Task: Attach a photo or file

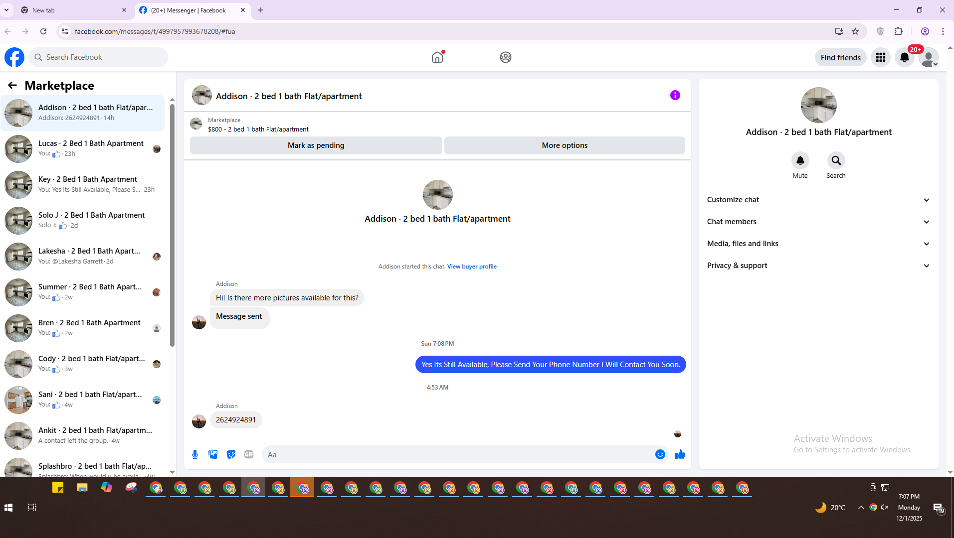Action: pos(213,454)
